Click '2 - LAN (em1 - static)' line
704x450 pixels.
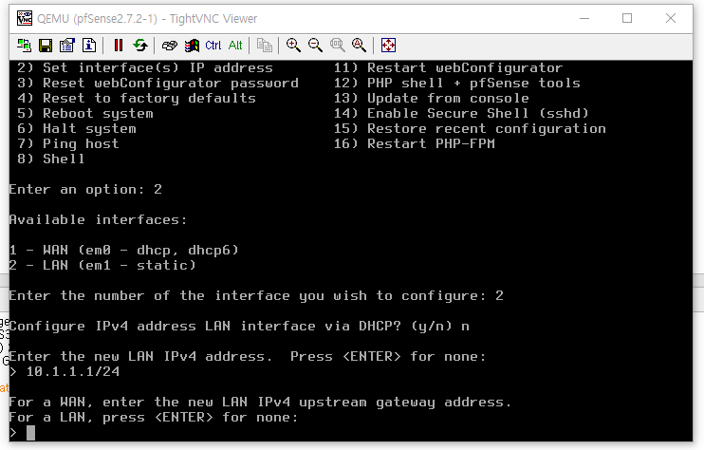coord(102,266)
